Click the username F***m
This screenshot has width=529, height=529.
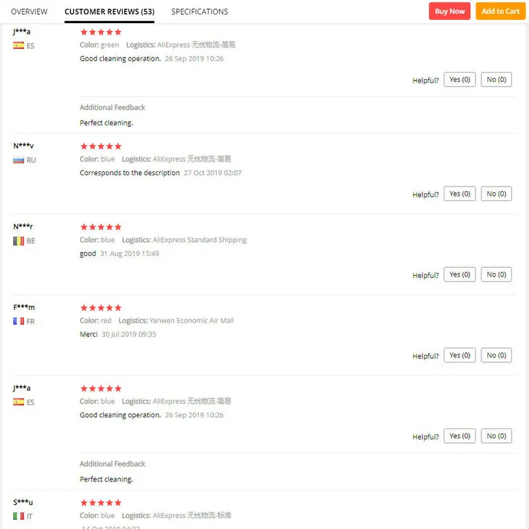pos(24,307)
